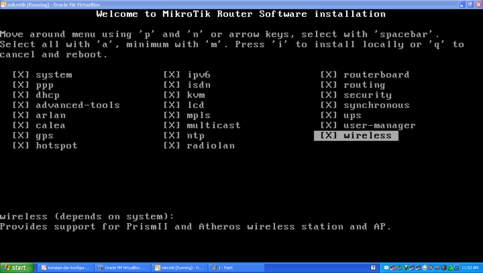Open the blue VirtualBox tray icon
Screen dimensions: 483x273
point(457,268)
